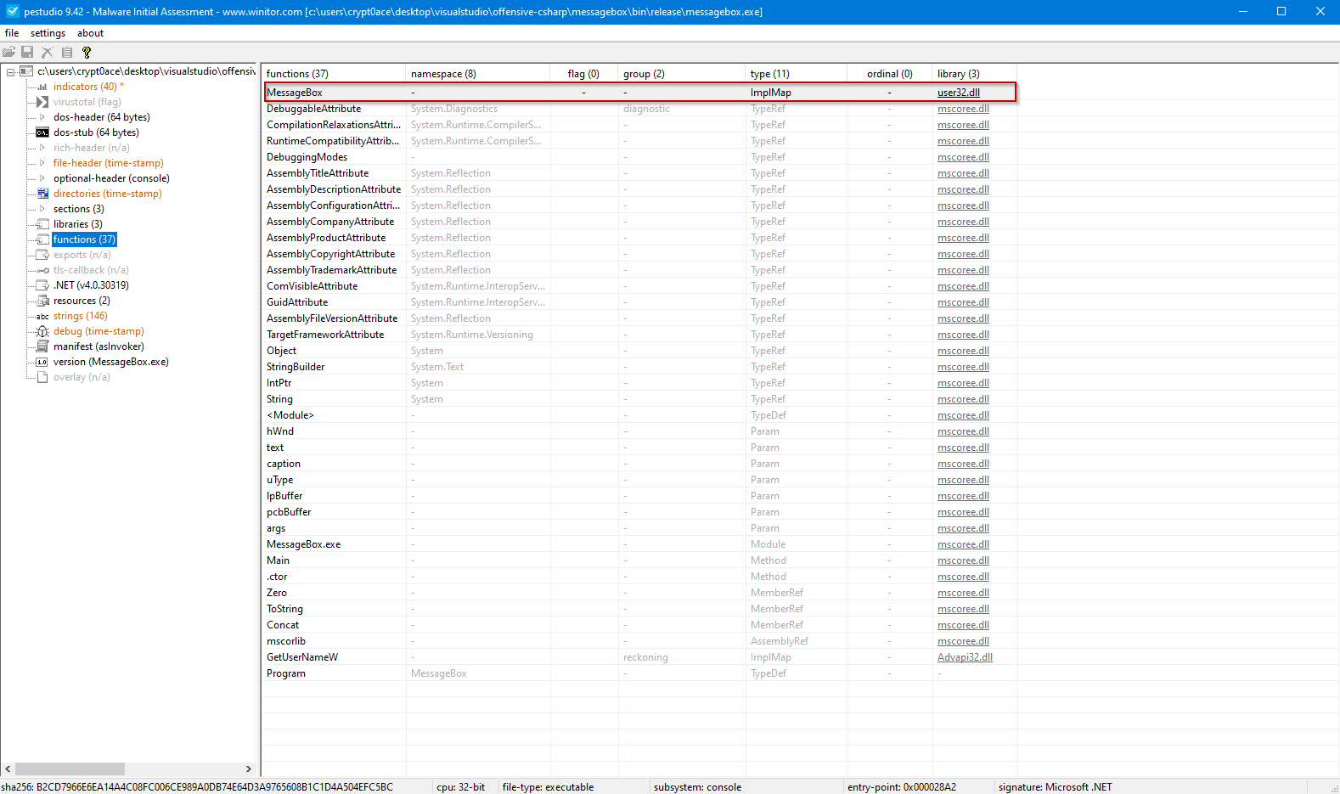Click the dos-stub console icon
The height and width of the screenshot is (794, 1340).
42,132
